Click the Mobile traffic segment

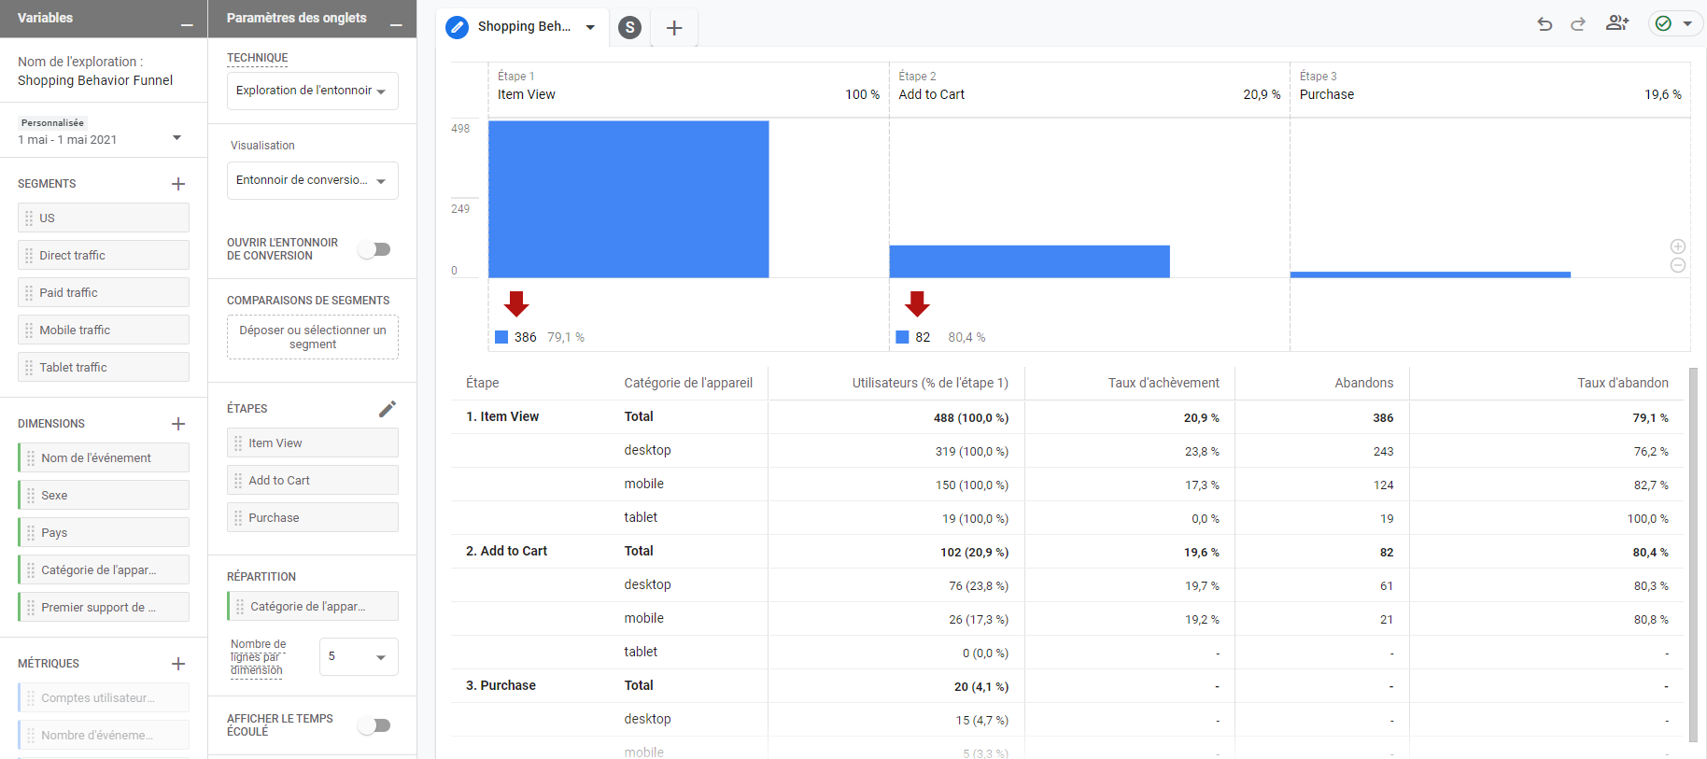(x=104, y=330)
